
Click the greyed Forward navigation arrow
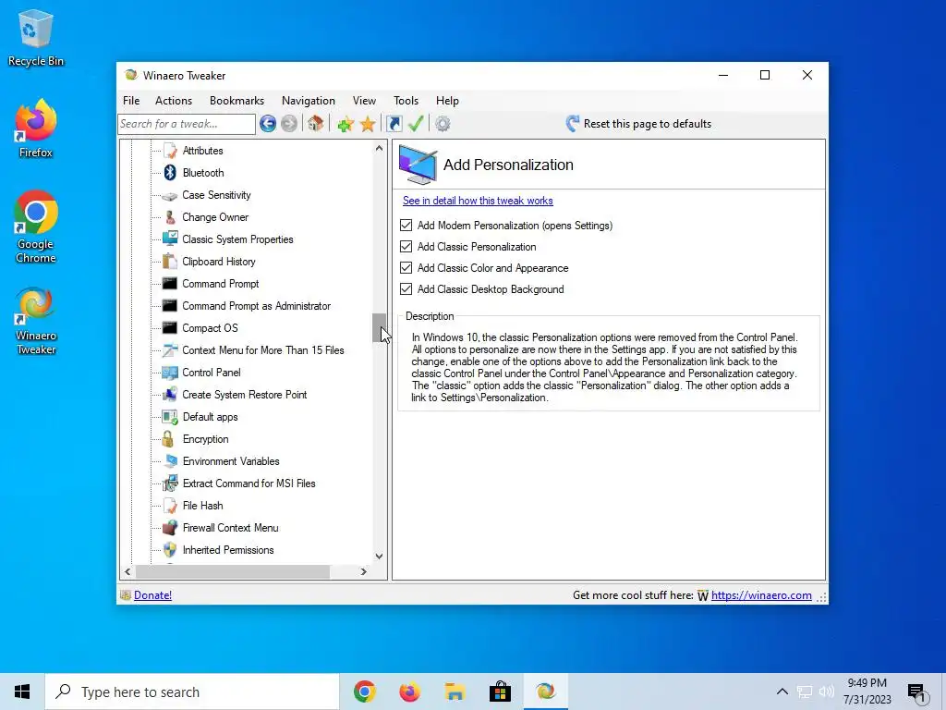pyautogui.click(x=289, y=124)
